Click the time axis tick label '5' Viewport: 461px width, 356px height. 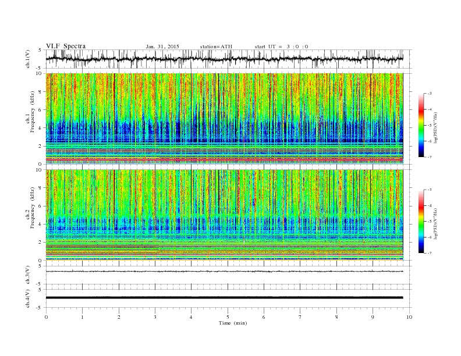[228, 317]
